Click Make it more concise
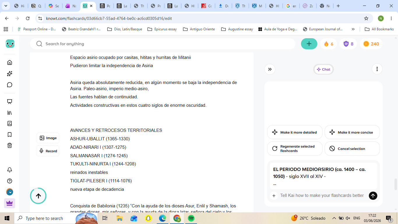Screen dimensions: 398x224 click(x=352, y=132)
